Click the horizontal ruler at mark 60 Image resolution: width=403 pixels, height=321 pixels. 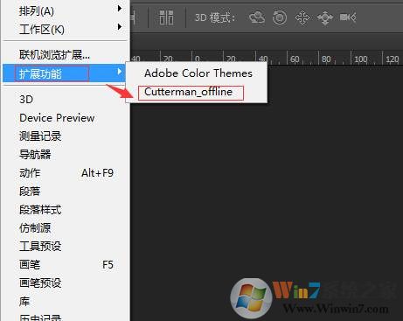coord(295,59)
